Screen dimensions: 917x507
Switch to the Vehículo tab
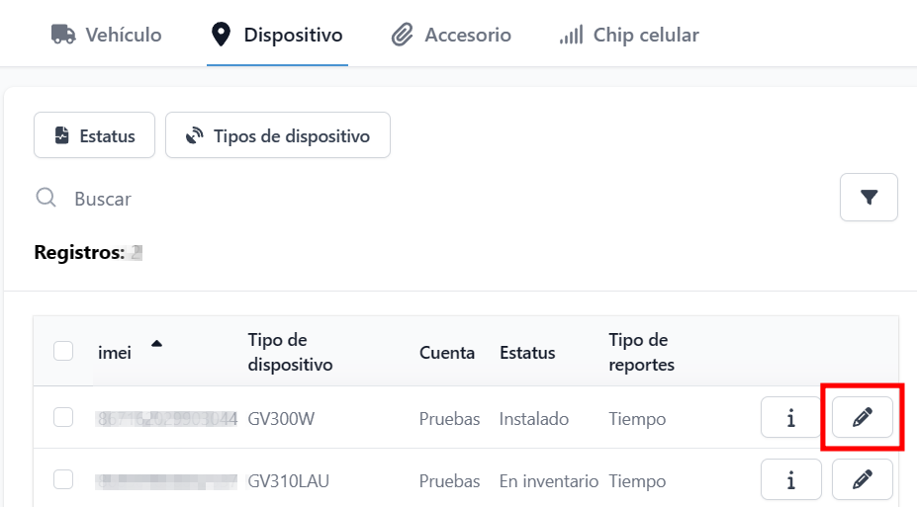(123, 36)
